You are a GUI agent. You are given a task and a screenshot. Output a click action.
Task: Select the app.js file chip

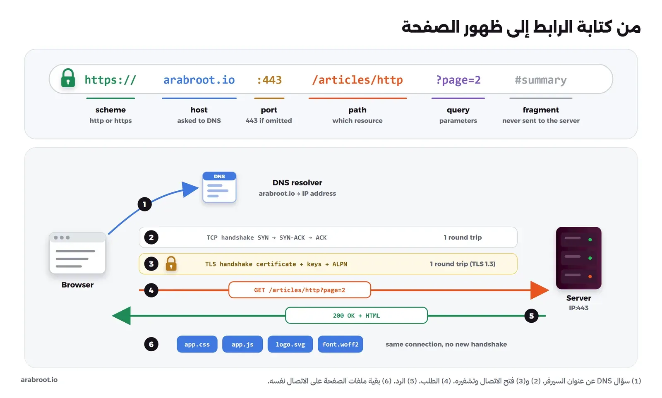click(242, 344)
